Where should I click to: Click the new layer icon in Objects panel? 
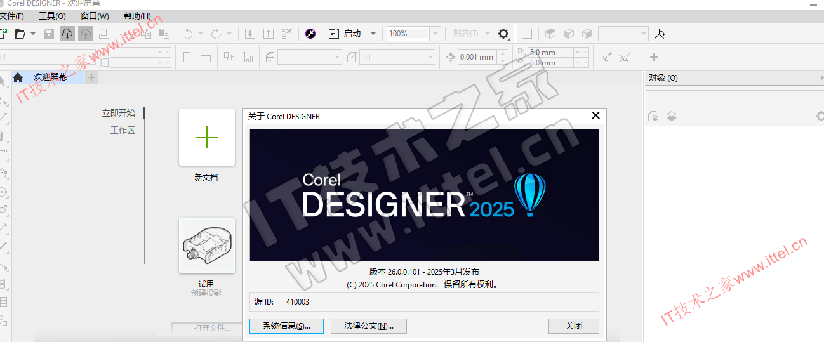[653, 116]
